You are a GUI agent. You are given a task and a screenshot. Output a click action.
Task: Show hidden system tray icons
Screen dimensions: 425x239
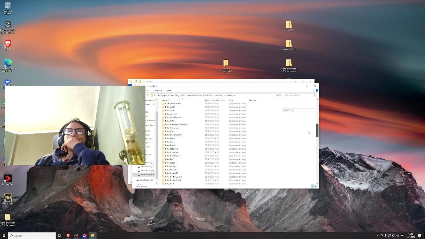click(378, 236)
